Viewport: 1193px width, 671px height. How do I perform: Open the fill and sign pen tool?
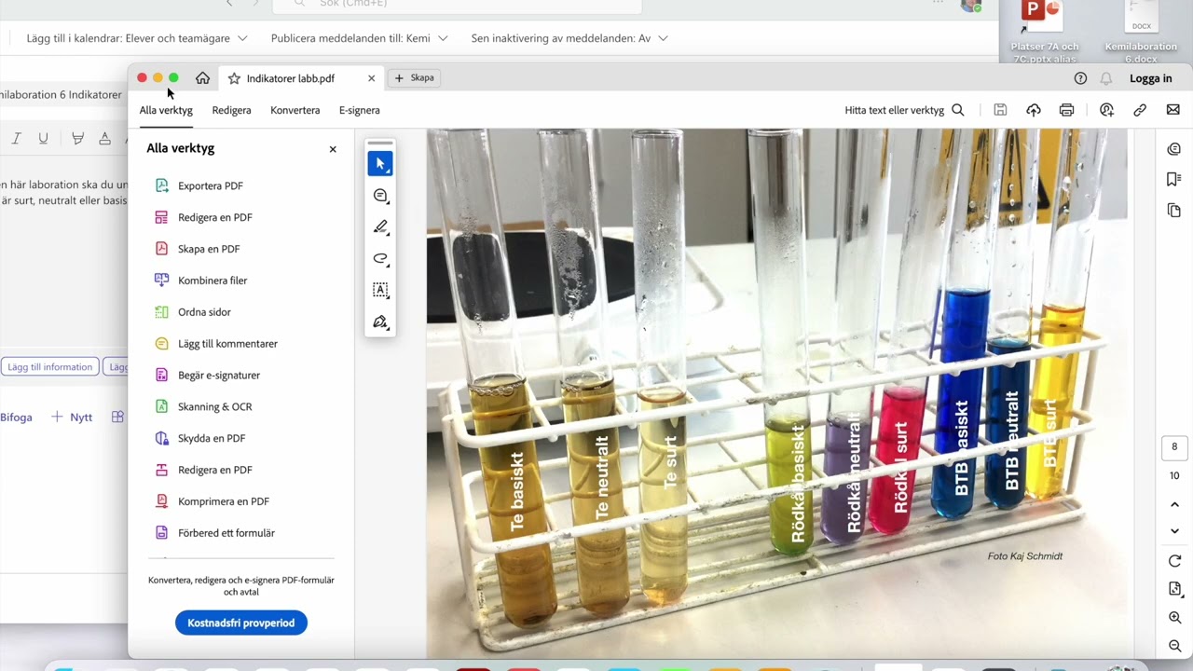click(380, 322)
